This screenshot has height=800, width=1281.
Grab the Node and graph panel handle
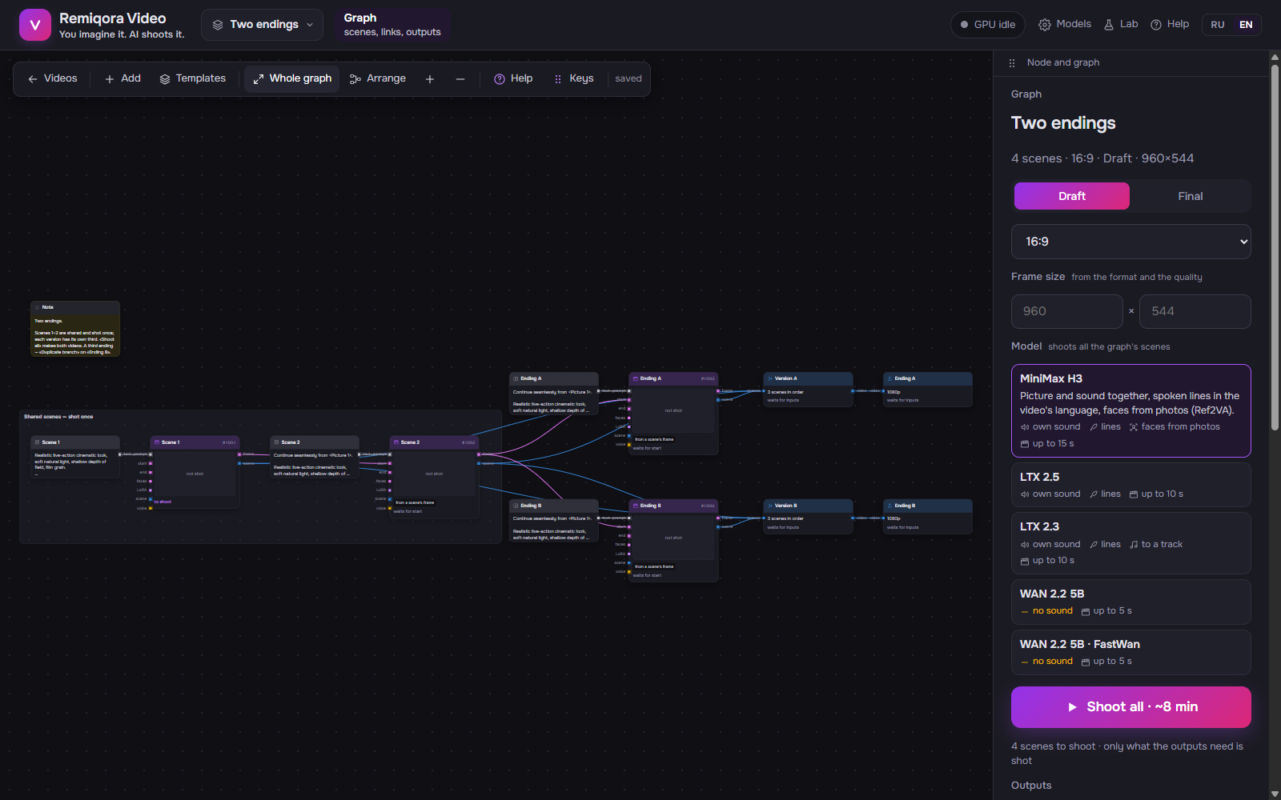(x=1012, y=62)
